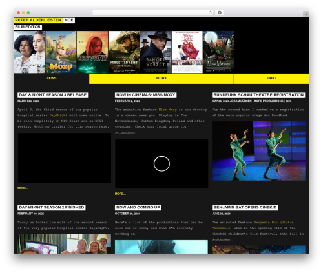Viewport: 323px width, 273px height.
Task: Click the browser address bar
Action: (x=153, y=13)
